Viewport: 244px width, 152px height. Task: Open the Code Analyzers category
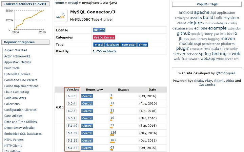coord(15,98)
